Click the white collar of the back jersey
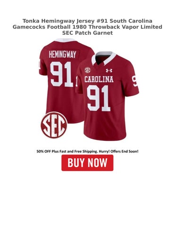This screenshot has height=226, width=175. [65, 40]
